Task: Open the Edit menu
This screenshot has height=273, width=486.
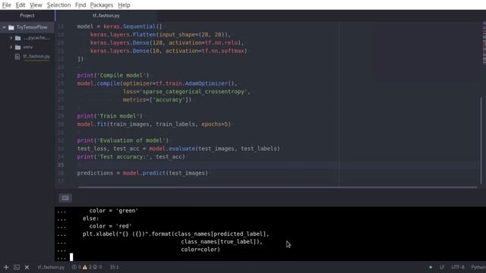Action: click(21, 5)
